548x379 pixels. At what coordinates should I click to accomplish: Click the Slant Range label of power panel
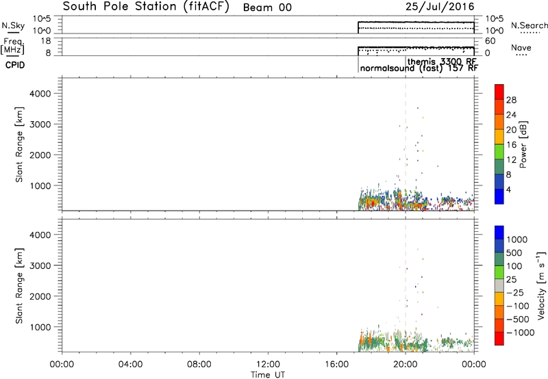coord(19,144)
